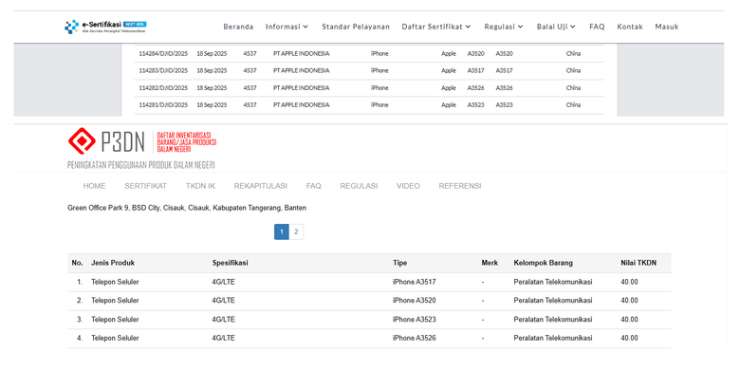Click the Green Office Park 9 address text
Screen dimensions: 740x370
187,208
